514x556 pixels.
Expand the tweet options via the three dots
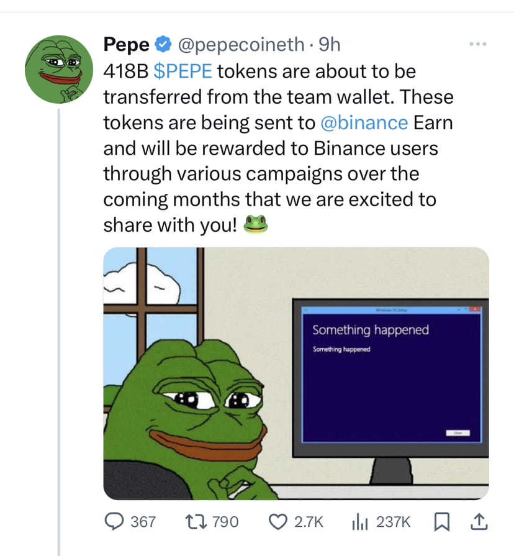pyautogui.click(x=477, y=43)
